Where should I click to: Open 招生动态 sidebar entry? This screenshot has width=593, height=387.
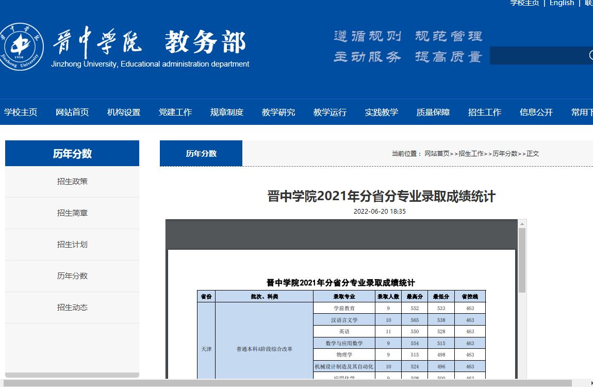coord(72,308)
